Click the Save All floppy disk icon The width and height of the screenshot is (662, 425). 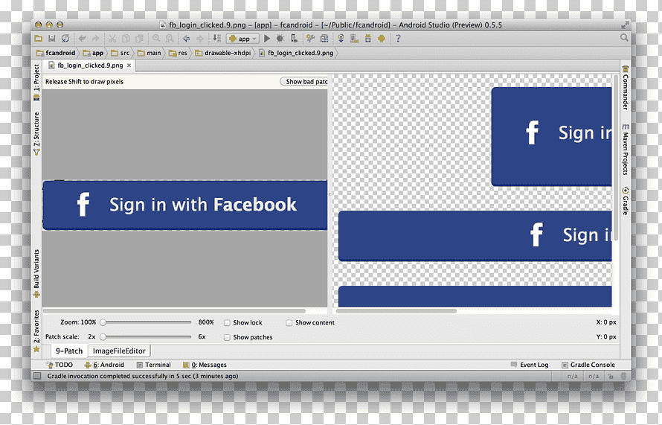pos(52,39)
